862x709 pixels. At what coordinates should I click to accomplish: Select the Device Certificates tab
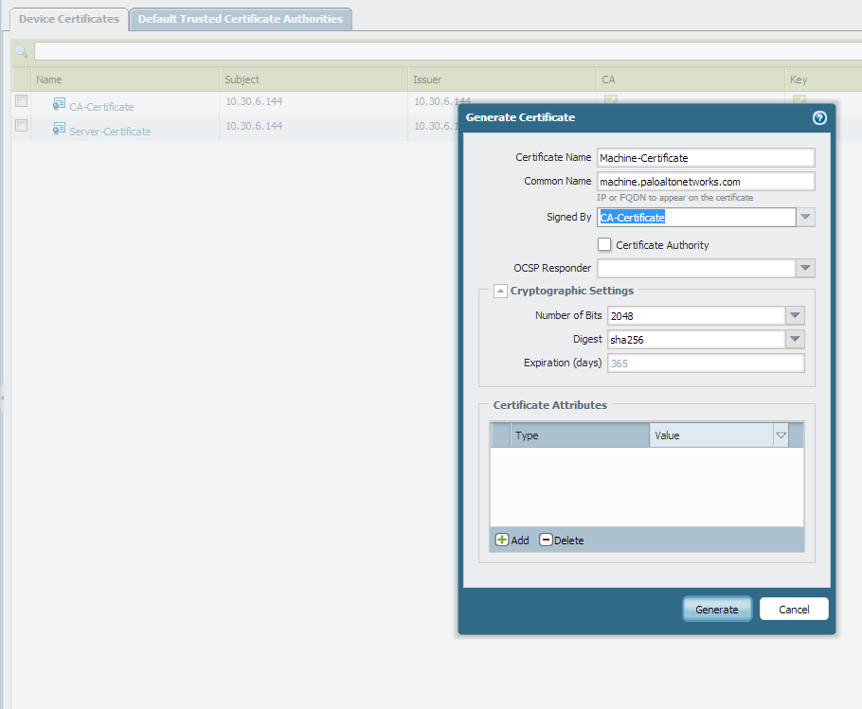(69, 19)
